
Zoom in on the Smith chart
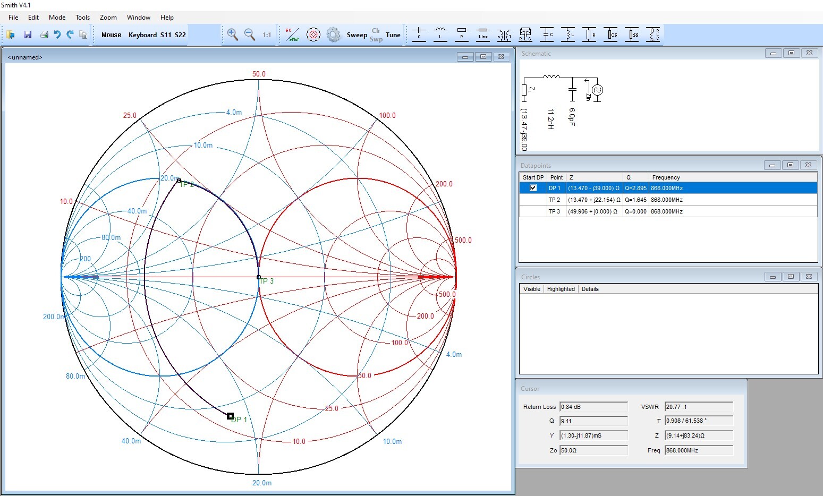232,35
